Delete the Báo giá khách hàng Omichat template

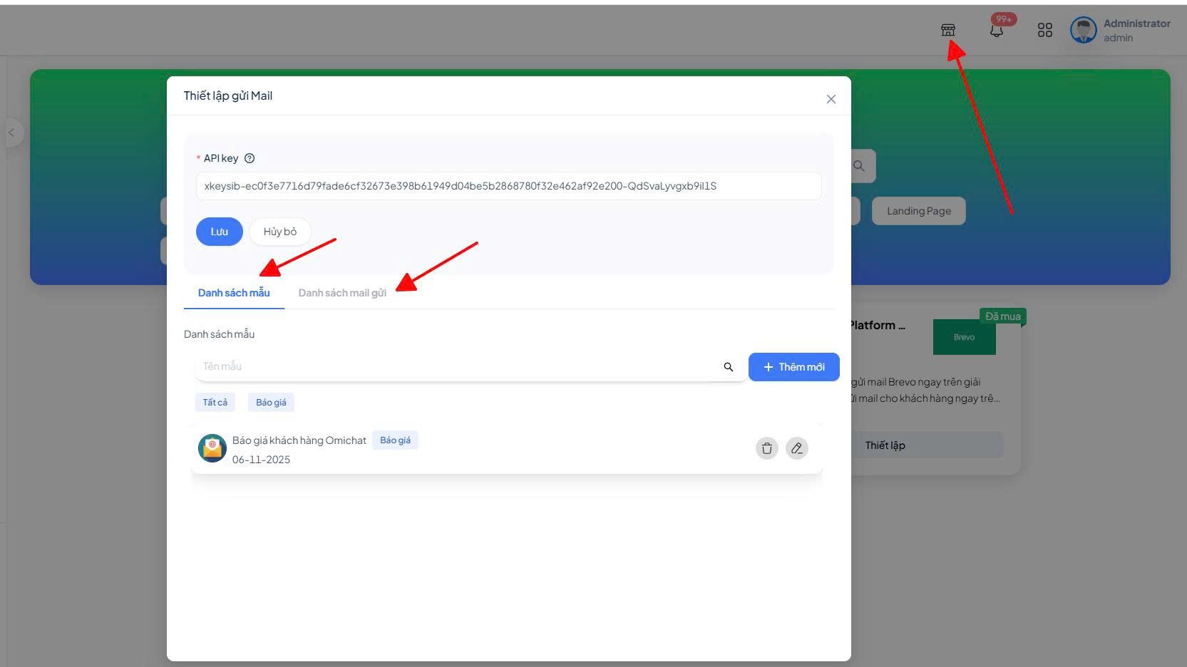click(766, 448)
